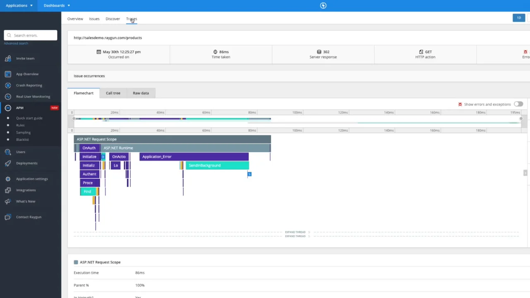Click the left timeline range slider handle
Viewport: 530px width, 298px height.
74,119
